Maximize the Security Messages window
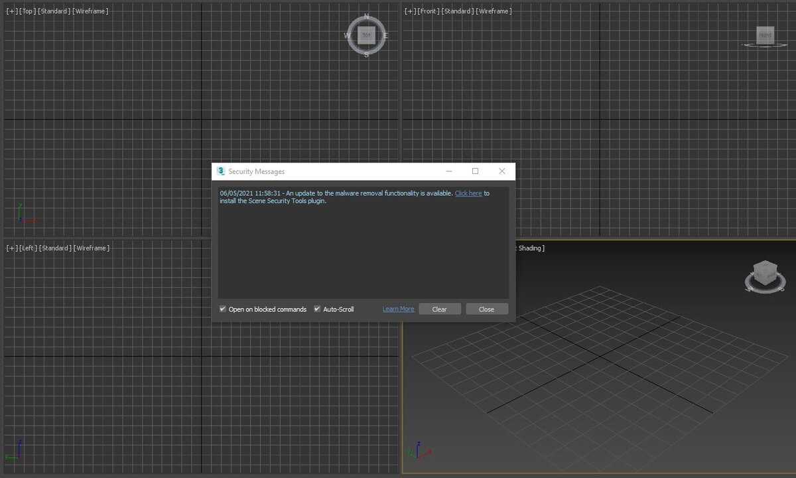 click(475, 171)
